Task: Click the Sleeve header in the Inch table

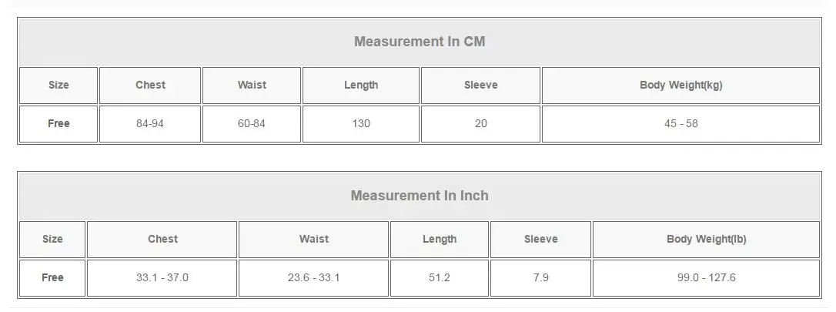Action: pyautogui.click(x=541, y=239)
